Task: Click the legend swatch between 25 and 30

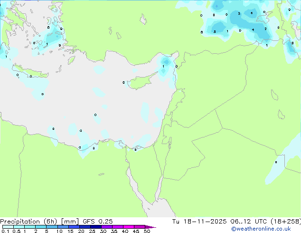Action: [x=96, y=227]
